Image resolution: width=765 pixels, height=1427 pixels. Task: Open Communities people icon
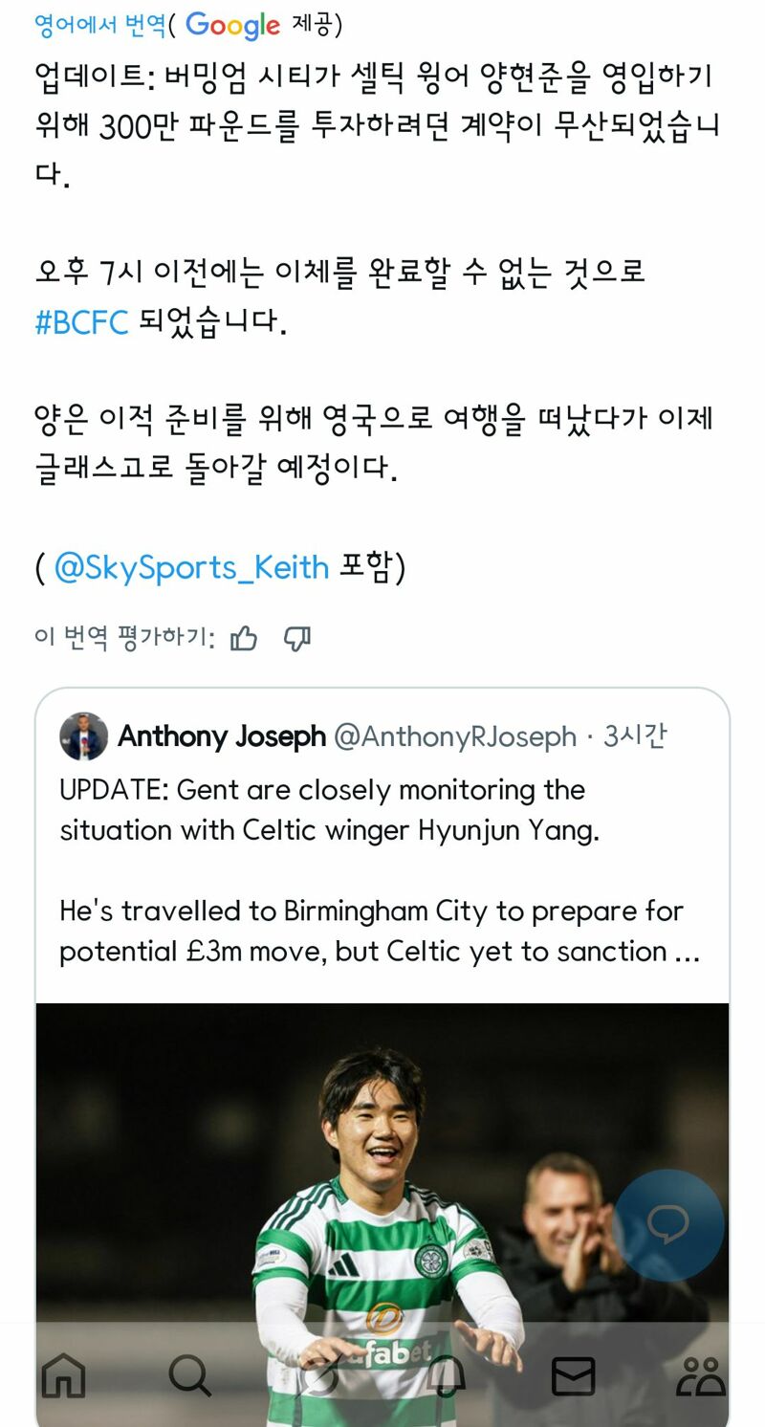pyautogui.click(x=701, y=1376)
